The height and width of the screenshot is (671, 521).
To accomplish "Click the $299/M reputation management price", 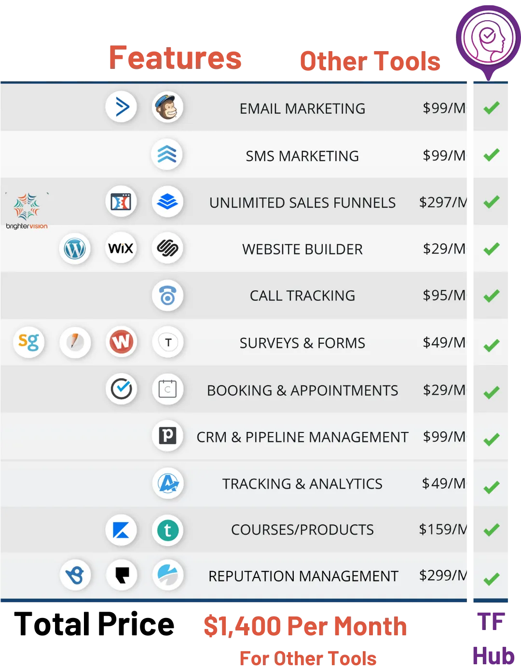I will [443, 575].
